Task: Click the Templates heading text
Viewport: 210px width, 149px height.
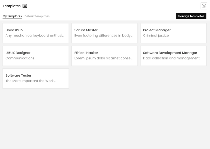Action: pyautogui.click(x=12, y=6)
